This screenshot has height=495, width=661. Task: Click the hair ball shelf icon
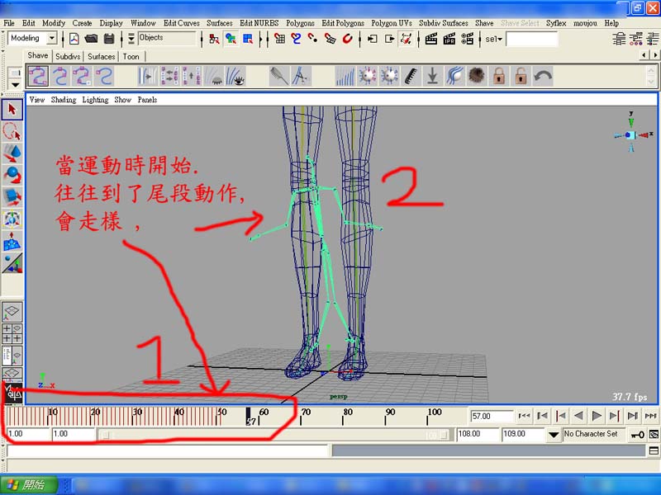click(477, 76)
